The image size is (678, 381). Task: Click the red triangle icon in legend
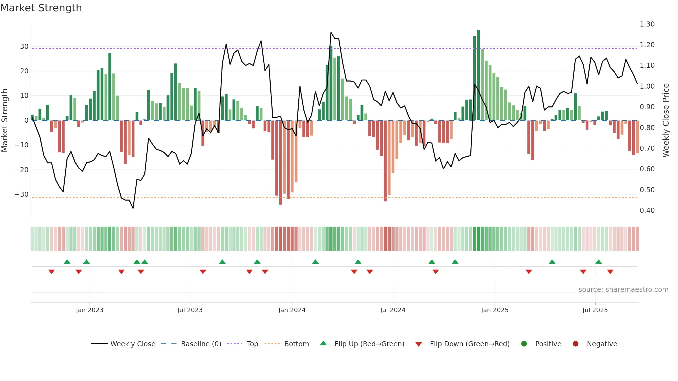coord(419,344)
